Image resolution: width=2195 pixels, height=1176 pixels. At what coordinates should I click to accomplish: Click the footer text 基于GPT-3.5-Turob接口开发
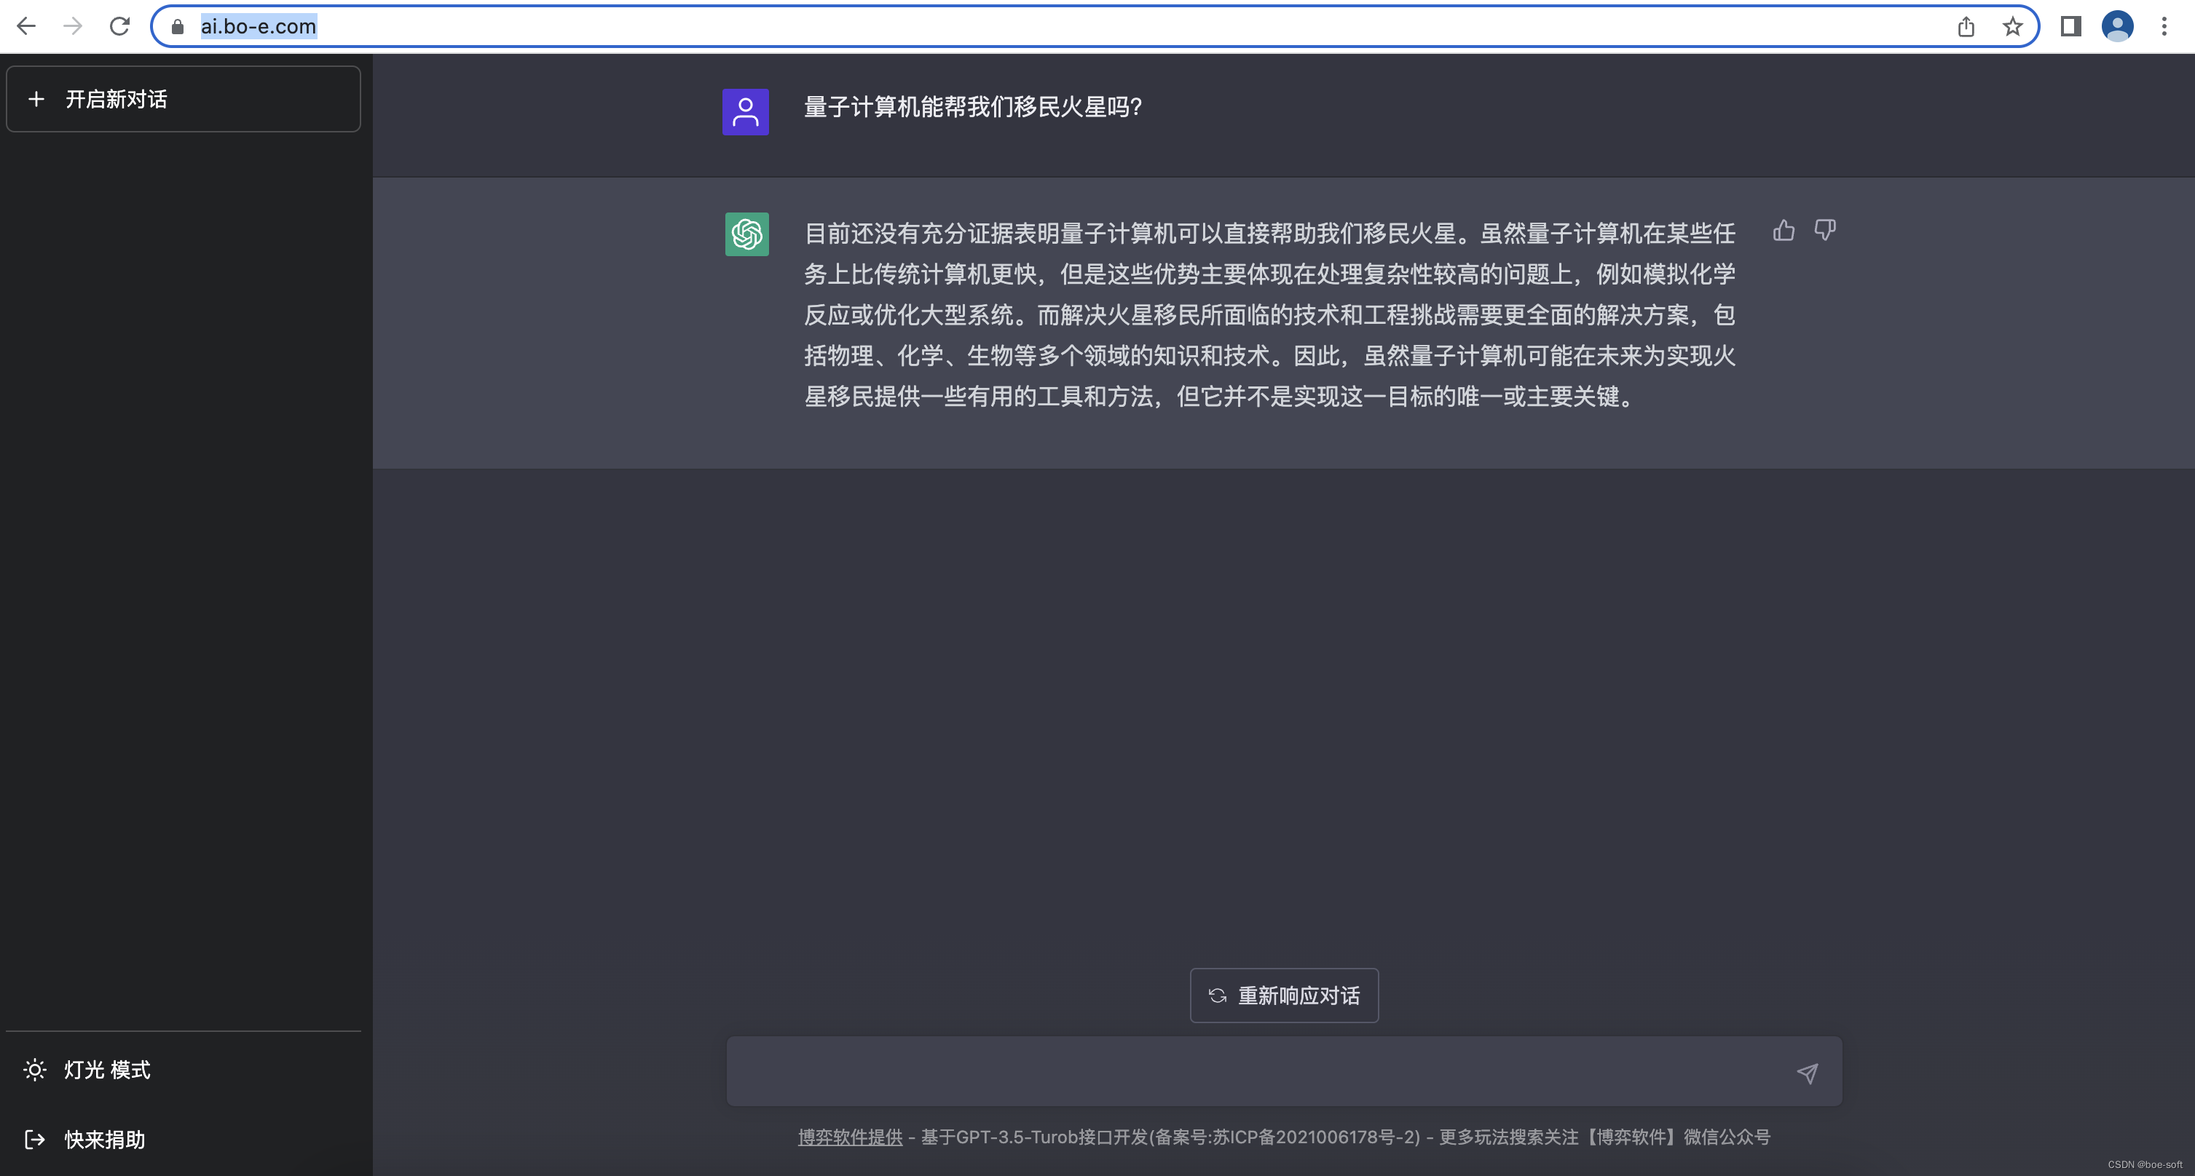(x=1034, y=1137)
